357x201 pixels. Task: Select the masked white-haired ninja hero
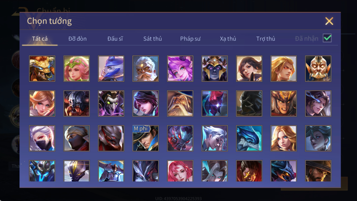(42, 138)
